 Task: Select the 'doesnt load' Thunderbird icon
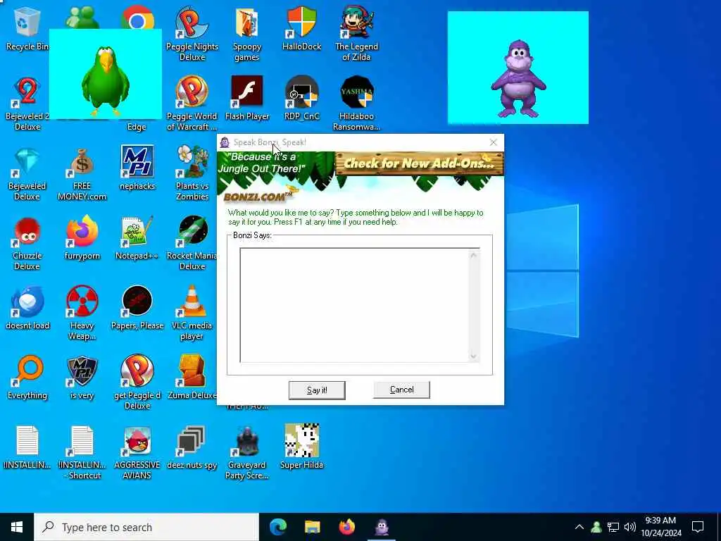click(27, 302)
